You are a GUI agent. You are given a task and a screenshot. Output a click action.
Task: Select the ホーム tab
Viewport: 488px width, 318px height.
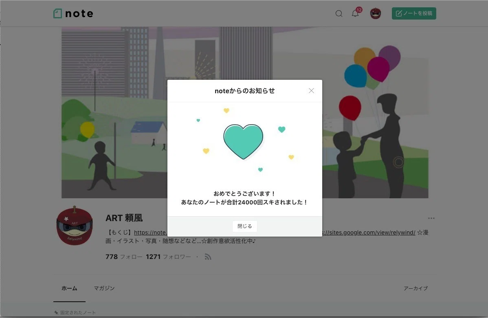(x=69, y=288)
